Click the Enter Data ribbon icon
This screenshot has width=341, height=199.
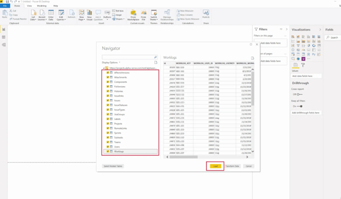point(51,15)
